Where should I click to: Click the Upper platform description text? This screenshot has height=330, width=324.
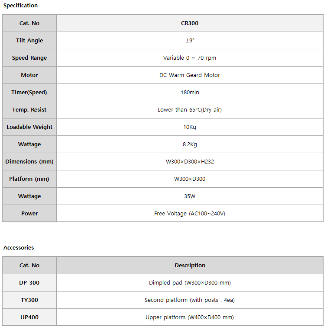(x=190, y=317)
